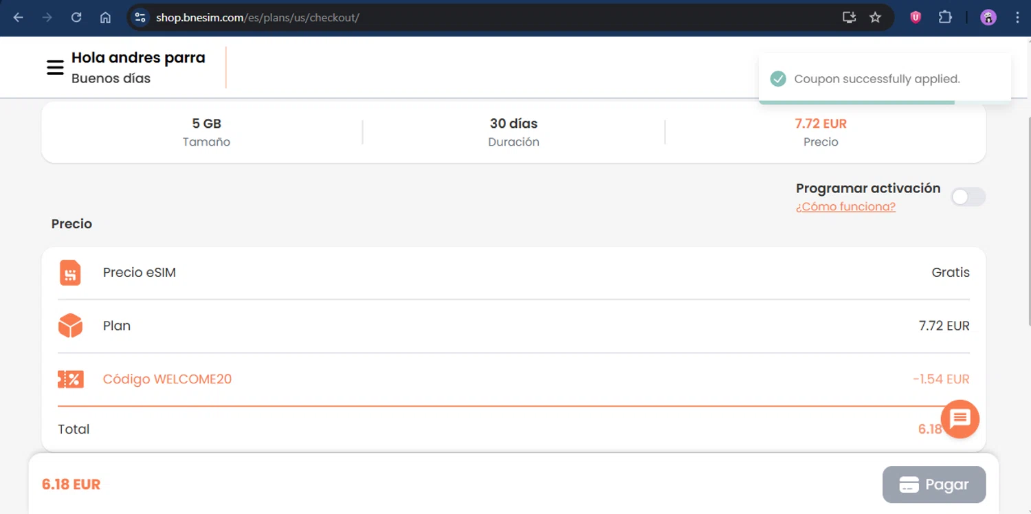The height and width of the screenshot is (514, 1031).
Task: Click the 'Precio' label under 7.72 EUR
Action: [821, 142]
